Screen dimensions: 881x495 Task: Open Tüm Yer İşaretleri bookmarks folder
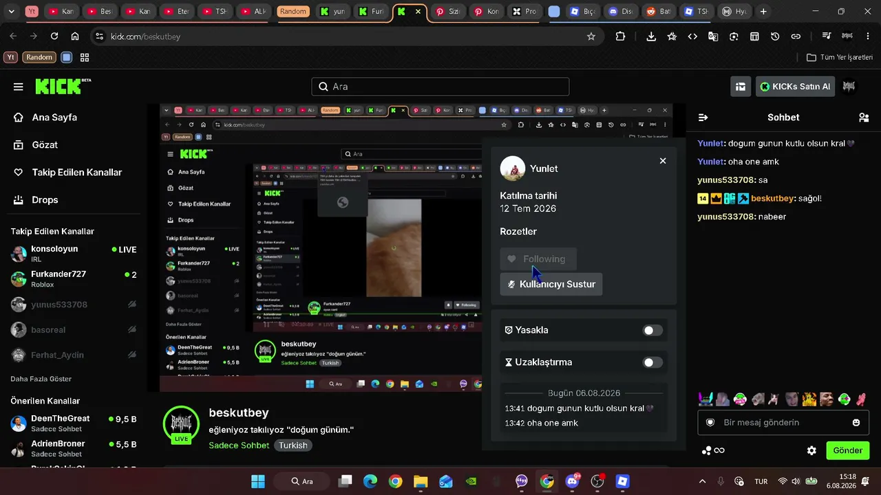pos(840,58)
